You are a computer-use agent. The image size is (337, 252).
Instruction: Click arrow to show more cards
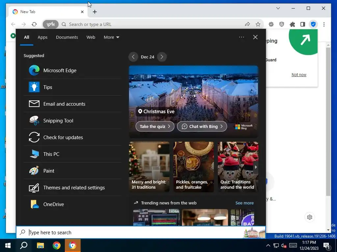[256, 167]
